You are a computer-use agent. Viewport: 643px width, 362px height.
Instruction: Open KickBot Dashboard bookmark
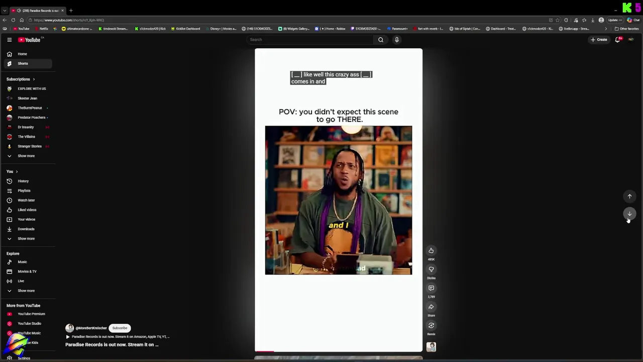tap(186, 29)
